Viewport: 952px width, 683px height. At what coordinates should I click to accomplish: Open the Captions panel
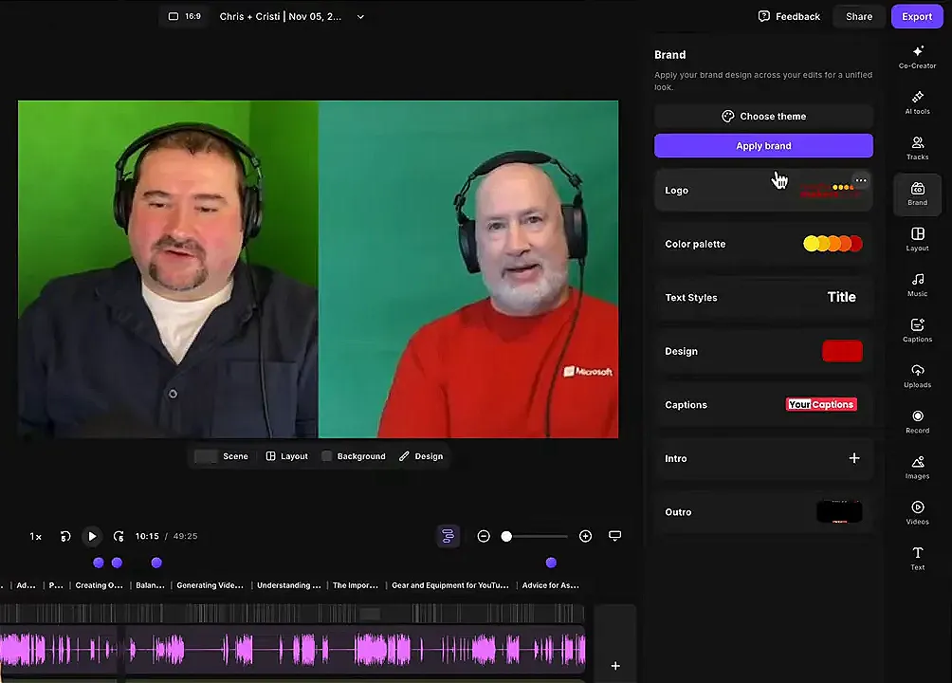click(917, 331)
